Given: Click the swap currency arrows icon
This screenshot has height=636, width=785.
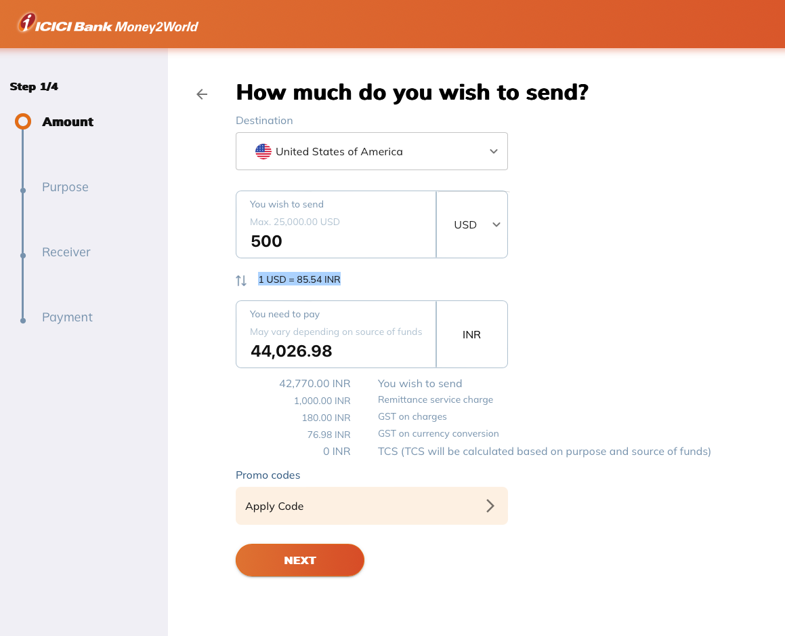Looking at the screenshot, I should pyautogui.click(x=241, y=280).
